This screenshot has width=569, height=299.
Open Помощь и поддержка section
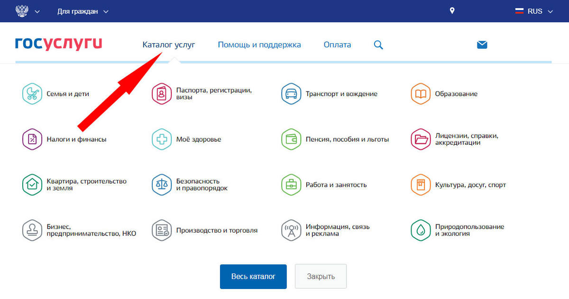pos(259,44)
